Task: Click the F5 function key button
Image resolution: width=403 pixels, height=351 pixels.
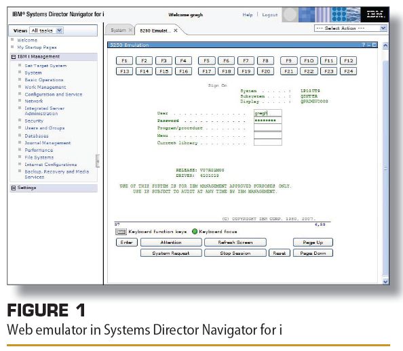Action: tap(207, 60)
